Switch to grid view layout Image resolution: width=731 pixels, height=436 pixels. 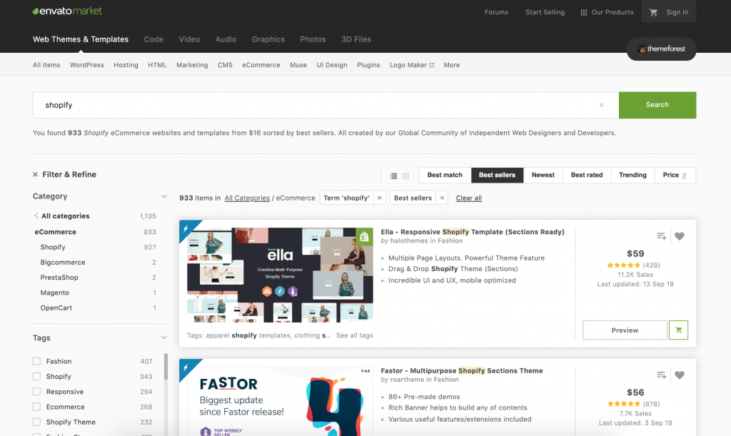[406, 176]
